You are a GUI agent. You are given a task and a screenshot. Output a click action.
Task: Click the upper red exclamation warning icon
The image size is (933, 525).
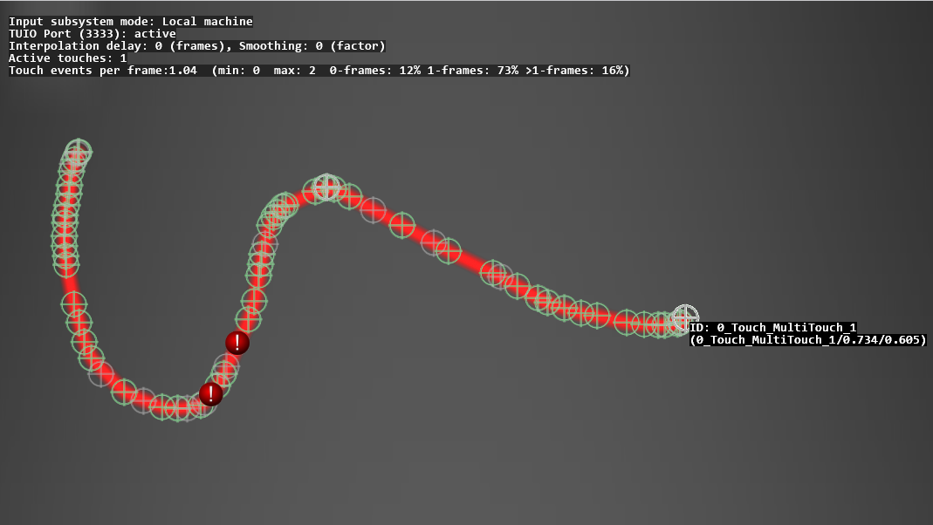point(237,343)
